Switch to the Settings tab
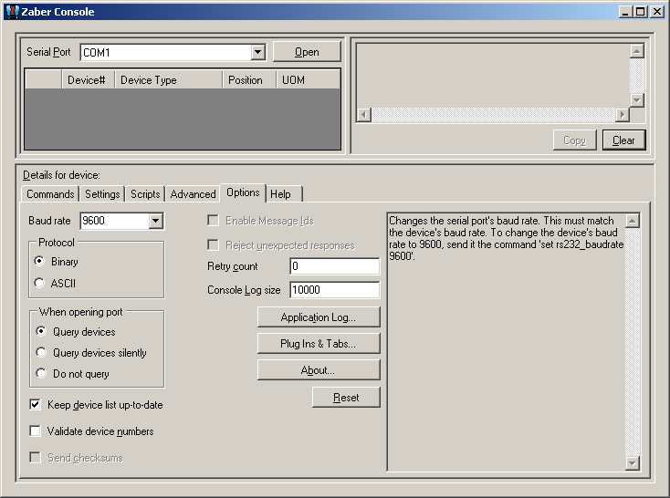The width and height of the screenshot is (670, 498). pyautogui.click(x=102, y=194)
